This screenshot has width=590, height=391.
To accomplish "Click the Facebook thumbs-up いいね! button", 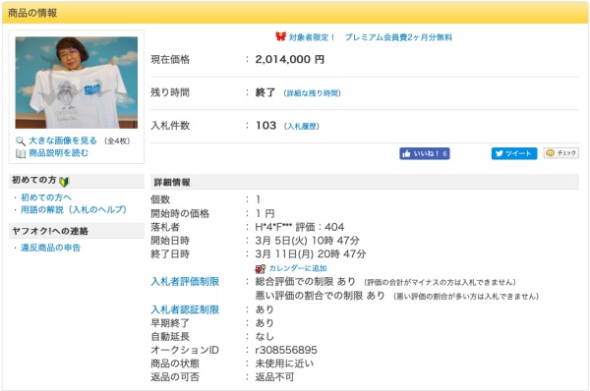I will pos(425,153).
